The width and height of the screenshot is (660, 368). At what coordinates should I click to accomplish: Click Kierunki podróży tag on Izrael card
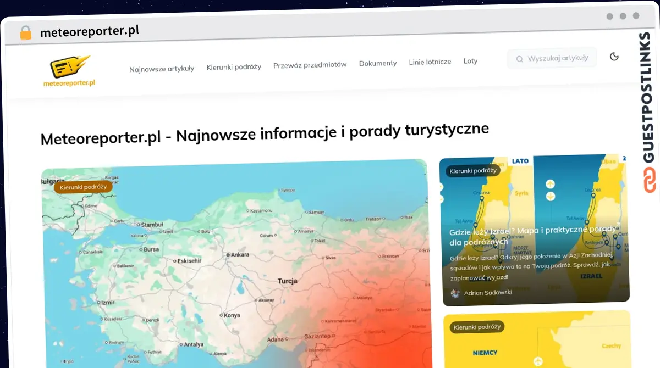473,171
